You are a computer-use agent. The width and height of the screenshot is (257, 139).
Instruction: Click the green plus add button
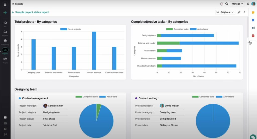pyautogui.click(x=5, y=13)
